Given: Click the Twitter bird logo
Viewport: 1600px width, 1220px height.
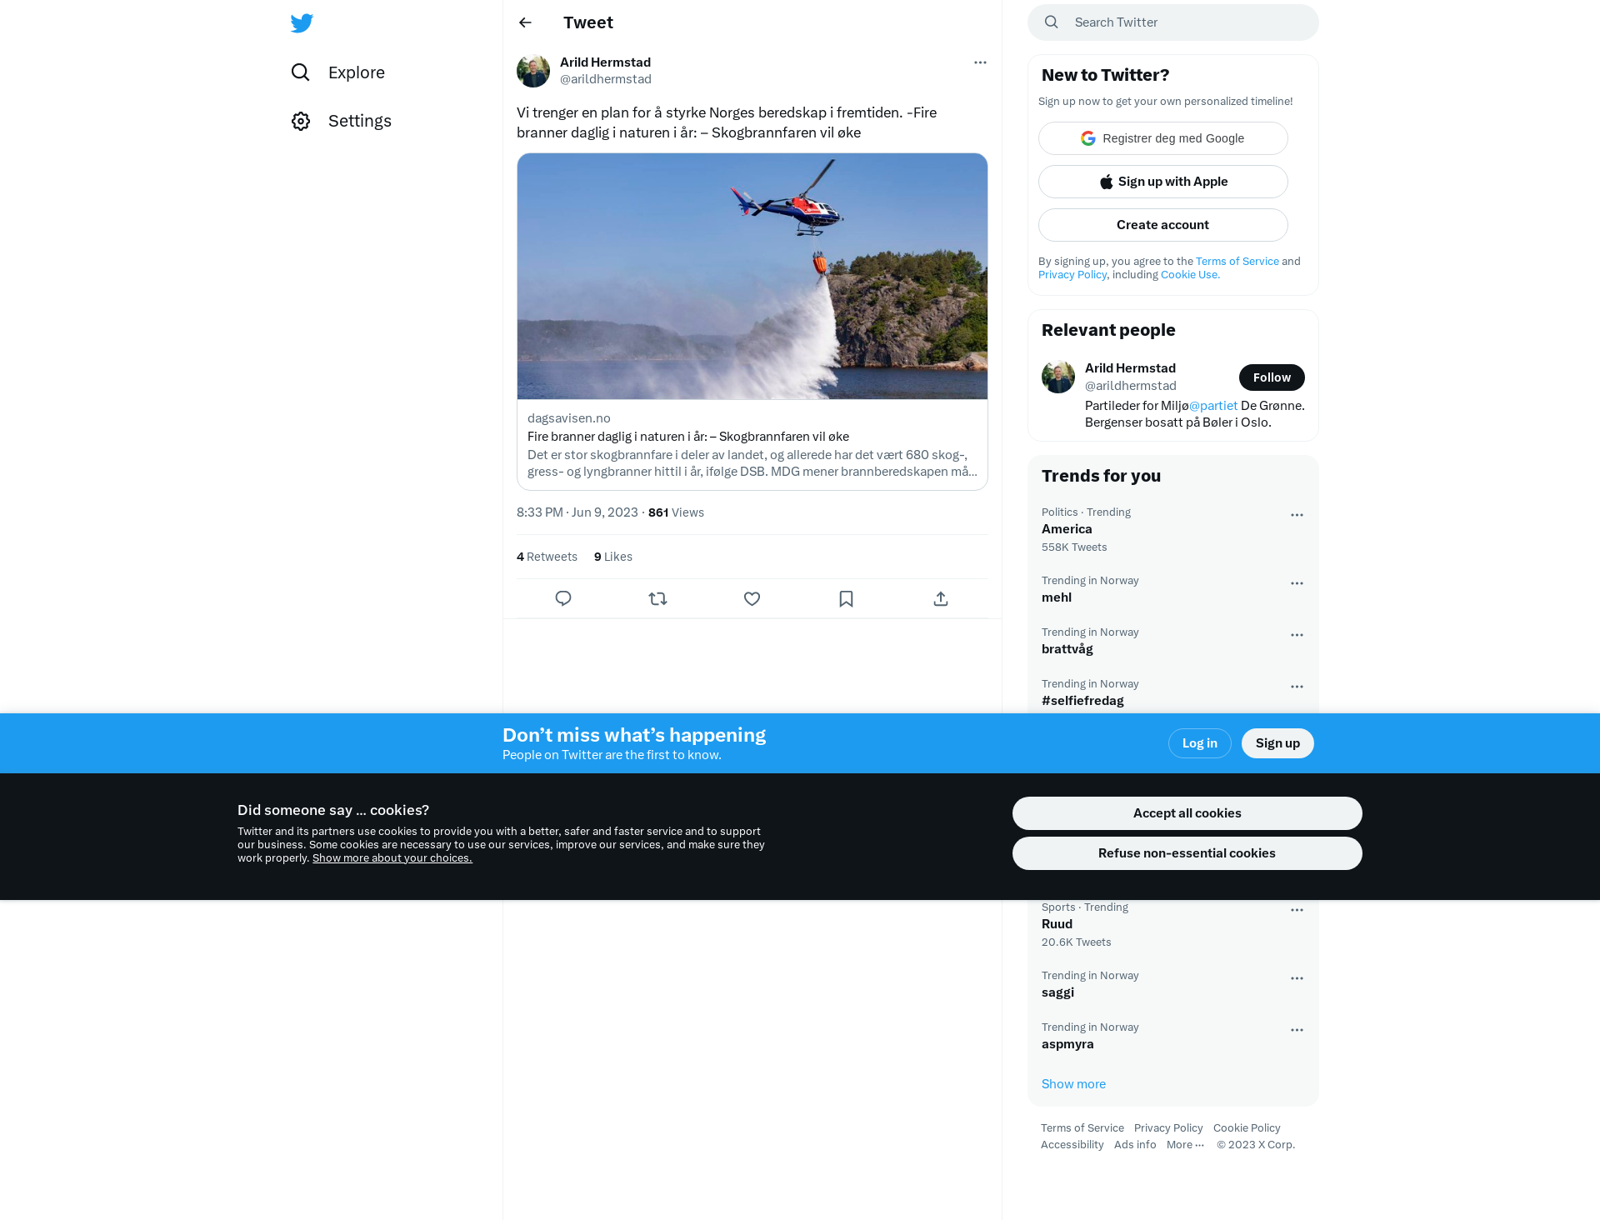Looking at the screenshot, I should (302, 22).
